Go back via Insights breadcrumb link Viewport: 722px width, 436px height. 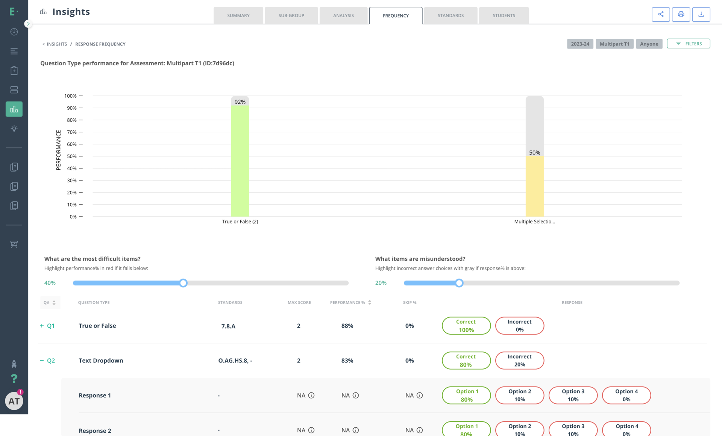pyautogui.click(x=56, y=44)
